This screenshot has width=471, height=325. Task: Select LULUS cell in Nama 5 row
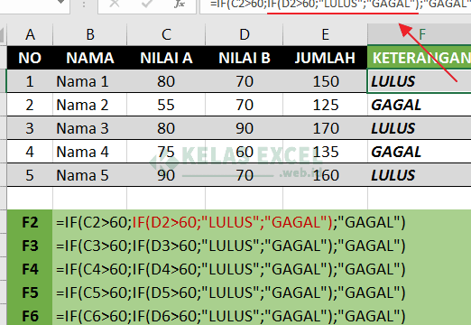tap(420, 175)
